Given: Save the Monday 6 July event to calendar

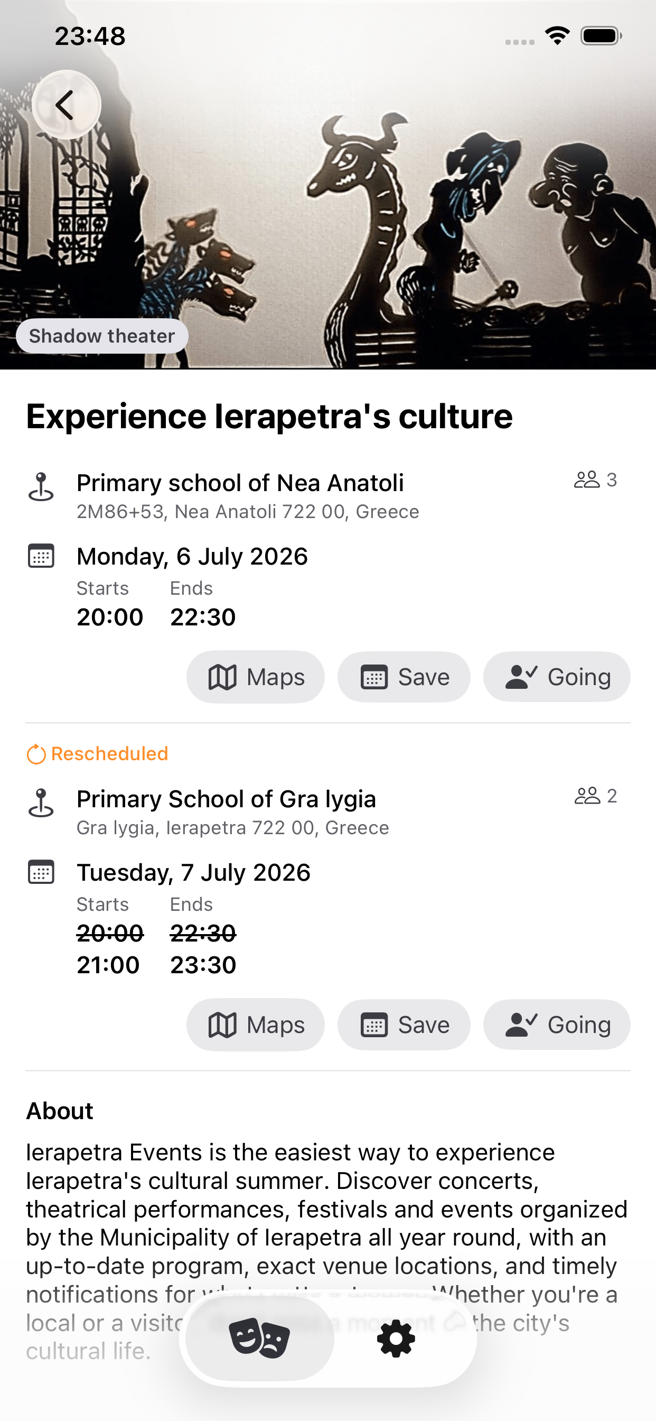Looking at the screenshot, I should point(404,677).
